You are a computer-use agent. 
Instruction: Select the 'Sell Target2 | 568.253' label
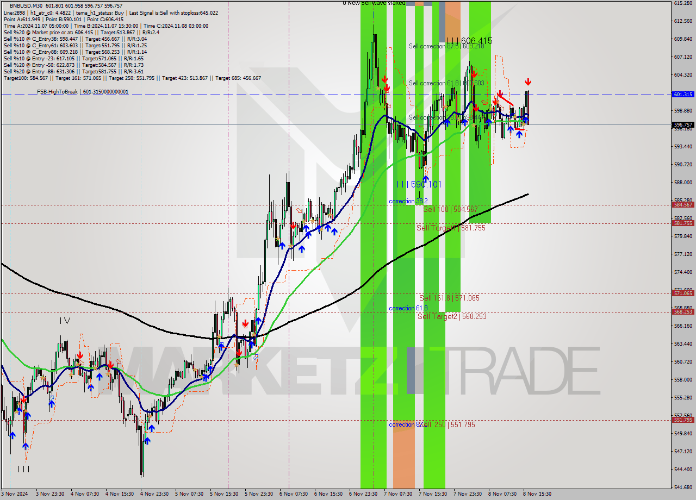coord(452,316)
